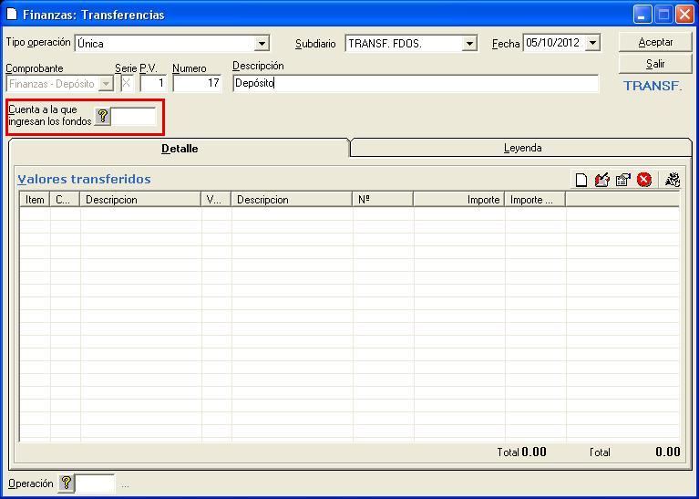Click the Descripción text field
Screen dimensions: 699x499
tap(415, 83)
